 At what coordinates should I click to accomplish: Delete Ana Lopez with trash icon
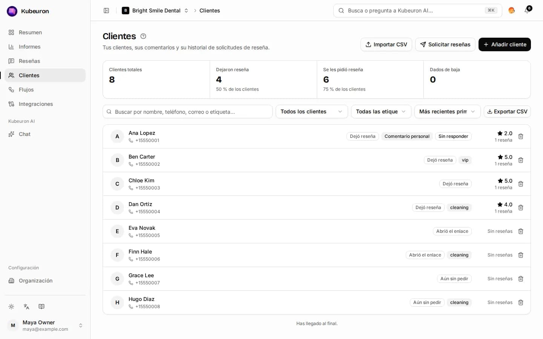(521, 136)
